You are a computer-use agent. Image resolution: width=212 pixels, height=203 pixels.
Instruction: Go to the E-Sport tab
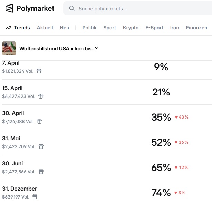(x=154, y=28)
